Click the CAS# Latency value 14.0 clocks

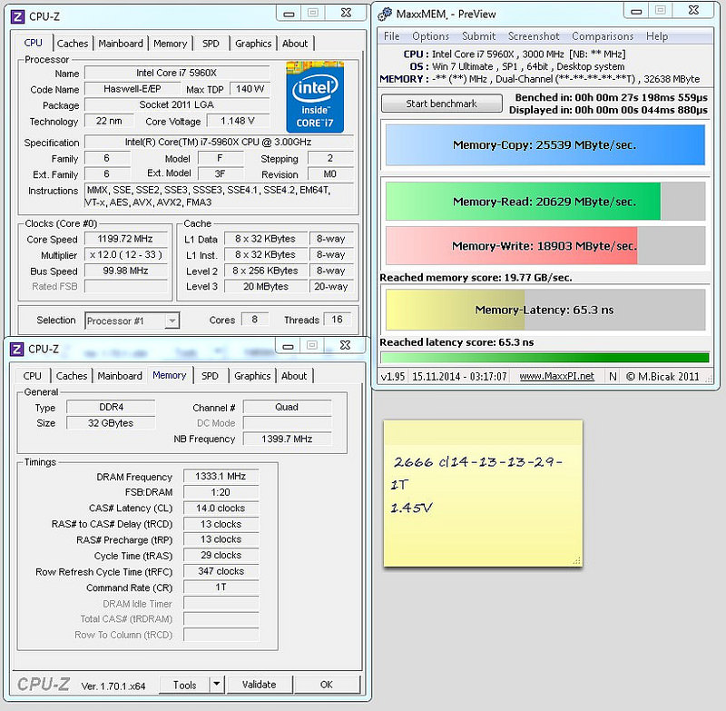point(221,509)
